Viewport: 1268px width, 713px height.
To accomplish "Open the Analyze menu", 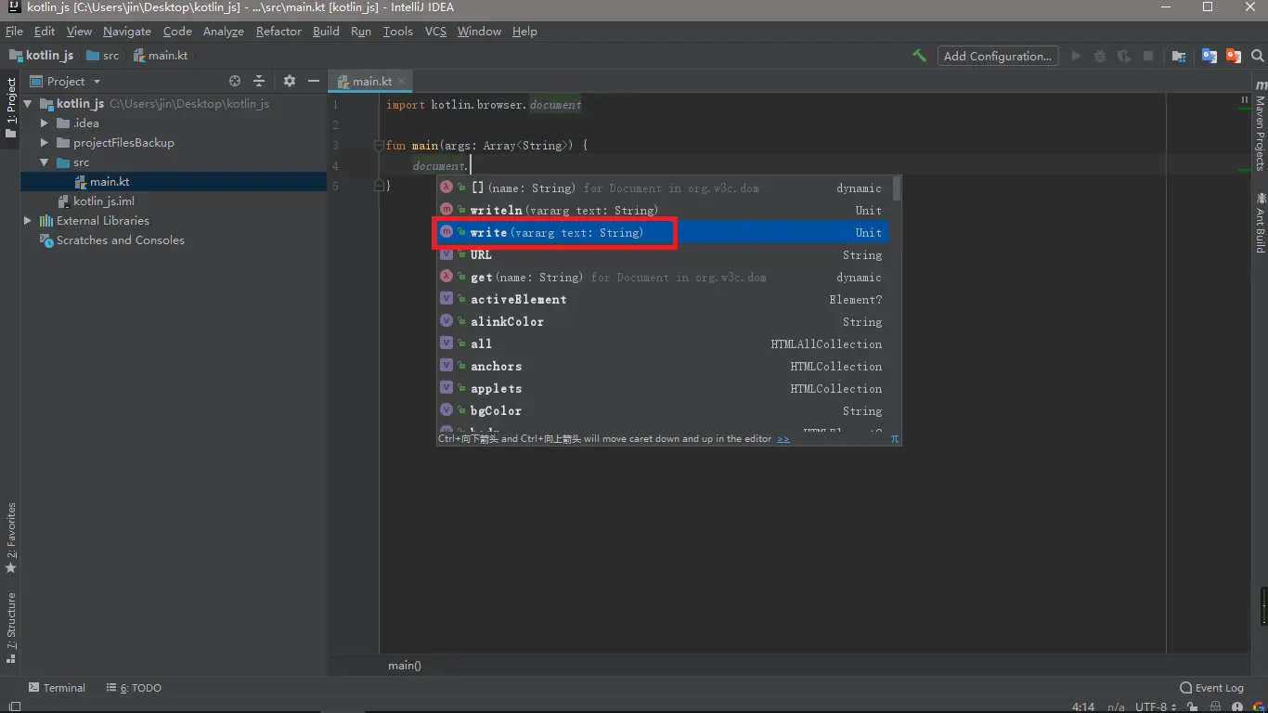I will [223, 32].
